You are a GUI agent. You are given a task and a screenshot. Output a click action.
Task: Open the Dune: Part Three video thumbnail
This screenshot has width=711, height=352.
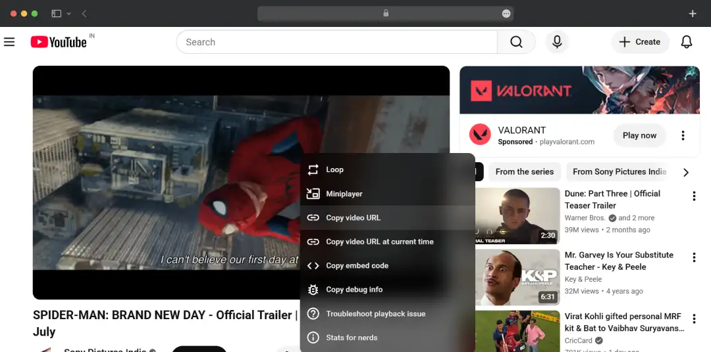tap(517, 216)
